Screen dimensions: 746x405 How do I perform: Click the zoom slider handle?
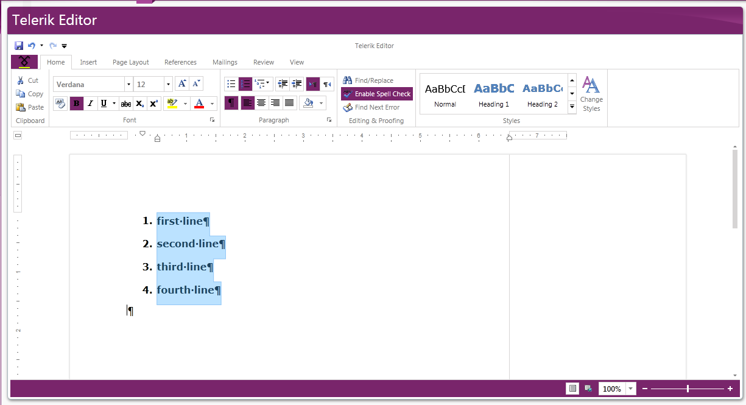(x=688, y=389)
